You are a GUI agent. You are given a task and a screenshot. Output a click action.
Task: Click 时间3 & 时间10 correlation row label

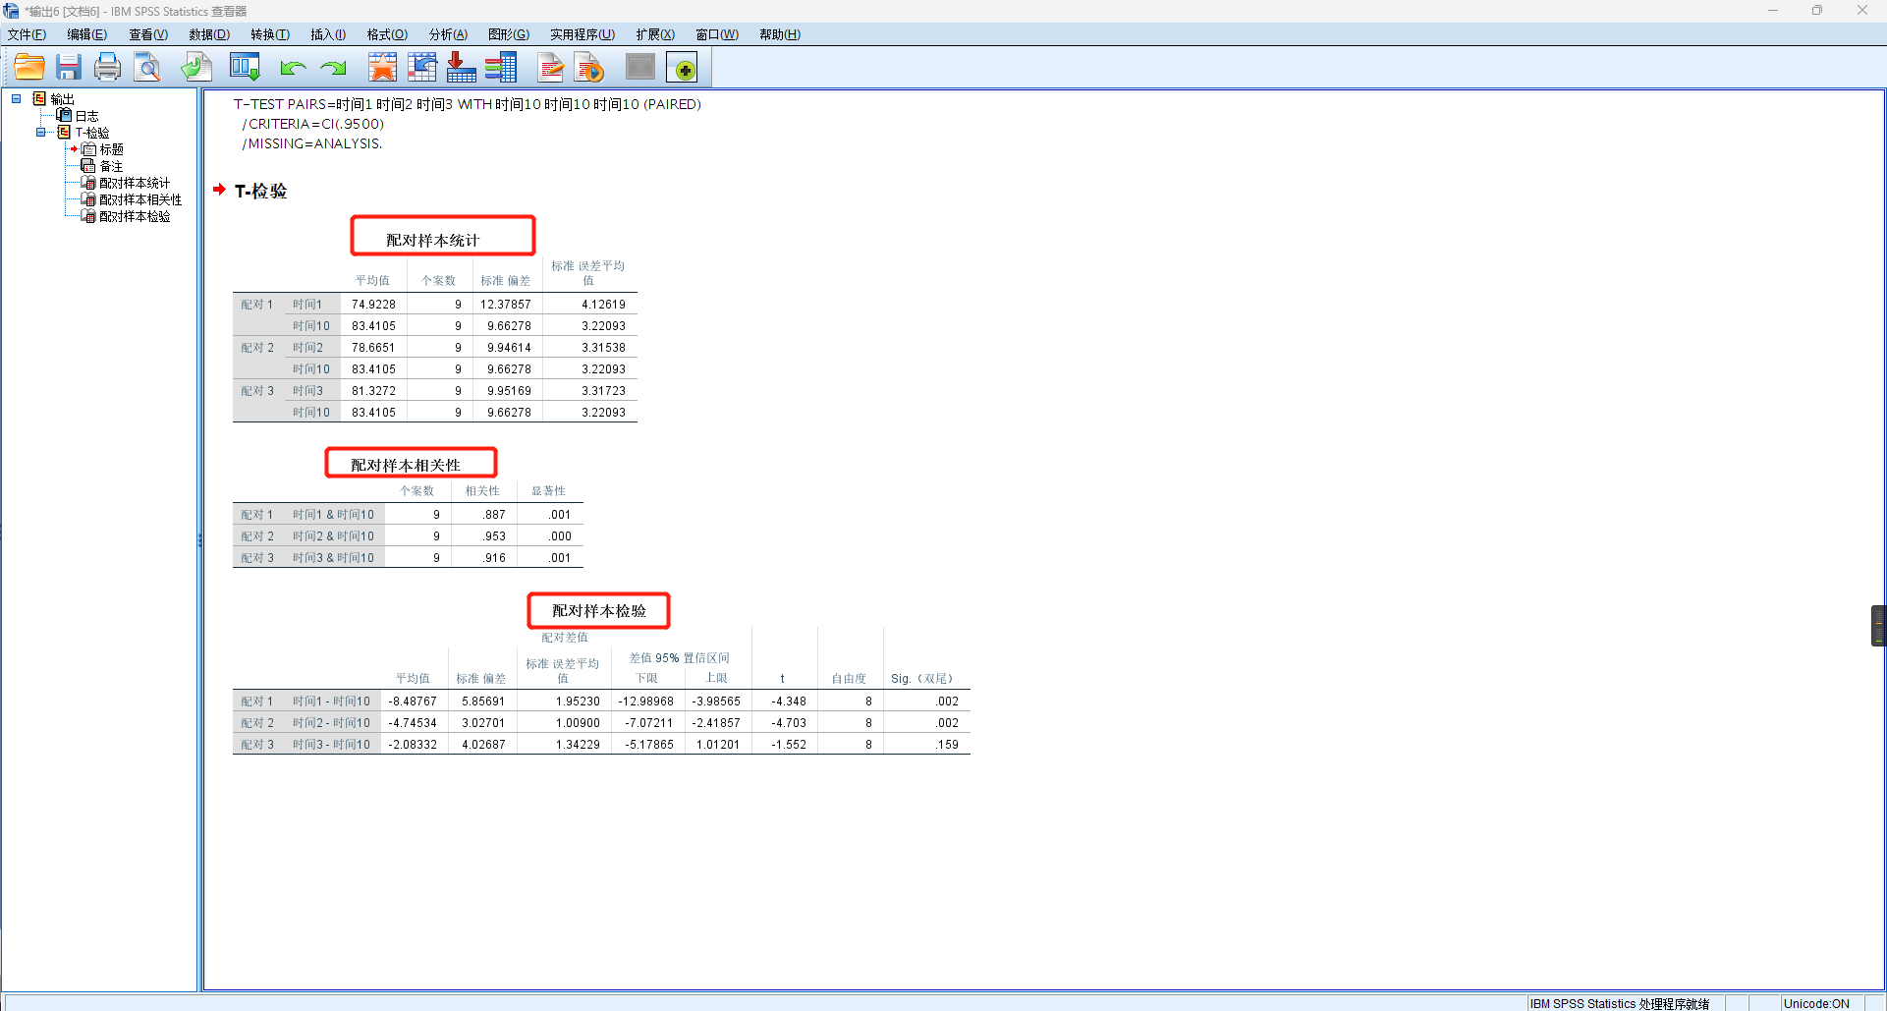pyautogui.click(x=333, y=558)
